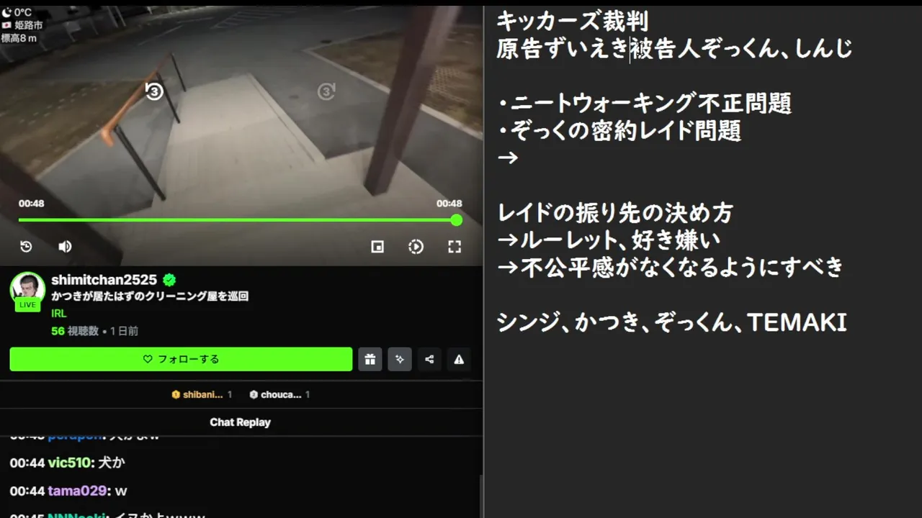
Task: Click the note heading キッカーズ裁判
Action: (x=573, y=21)
